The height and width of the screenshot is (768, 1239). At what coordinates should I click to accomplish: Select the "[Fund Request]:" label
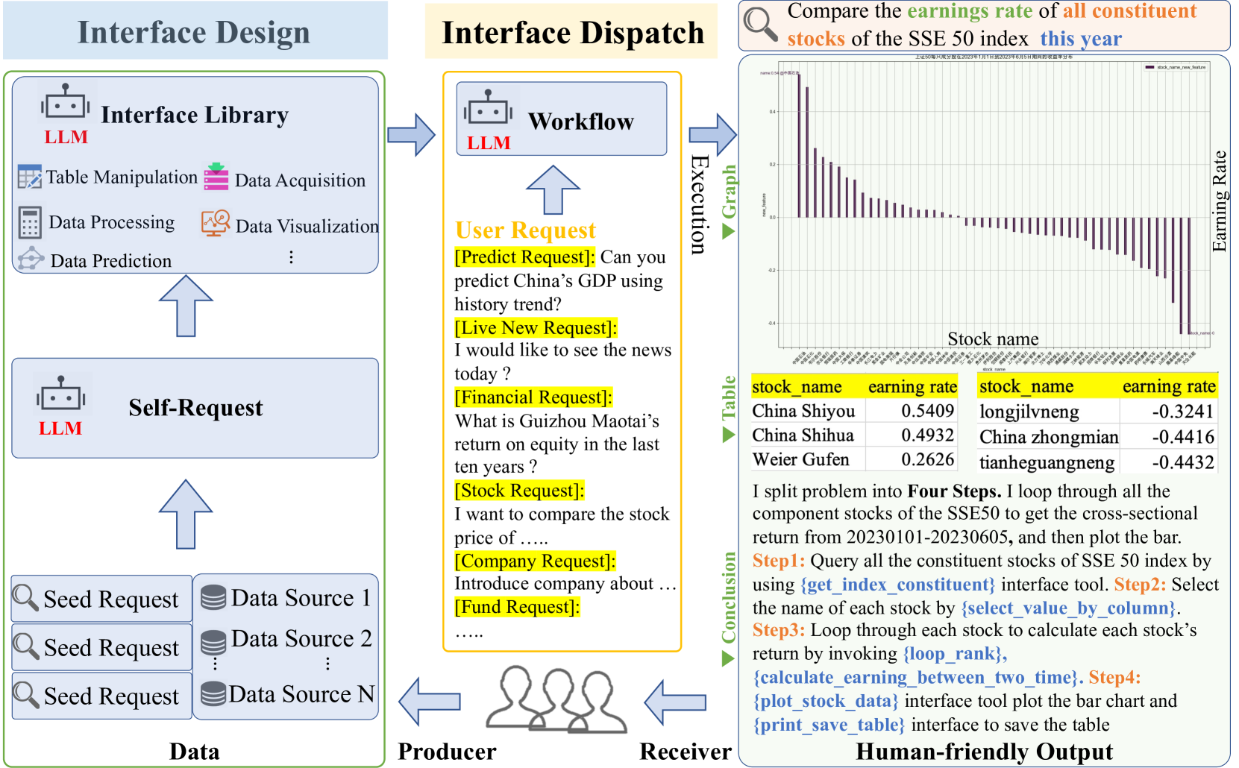pos(518,607)
